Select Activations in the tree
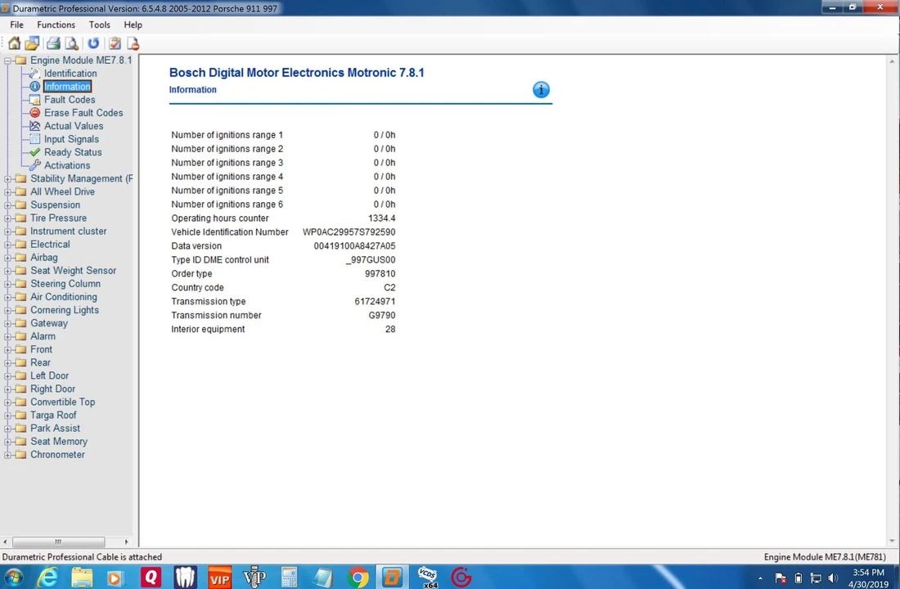Image resolution: width=900 pixels, height=589 pixels. pyautogui.click(x=66, y=165)
